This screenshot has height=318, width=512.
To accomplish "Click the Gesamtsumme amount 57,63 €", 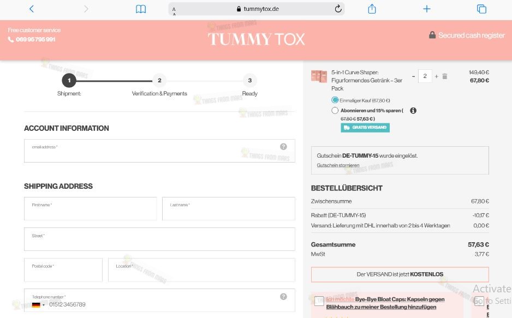I will (478, 244).
